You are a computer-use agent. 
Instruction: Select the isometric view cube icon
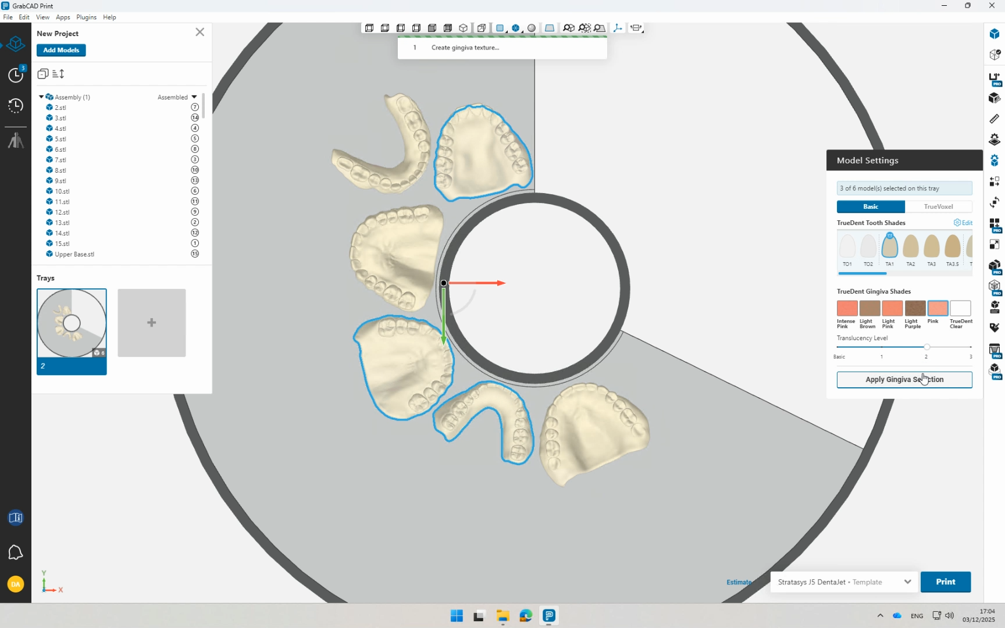pos(463,28)
